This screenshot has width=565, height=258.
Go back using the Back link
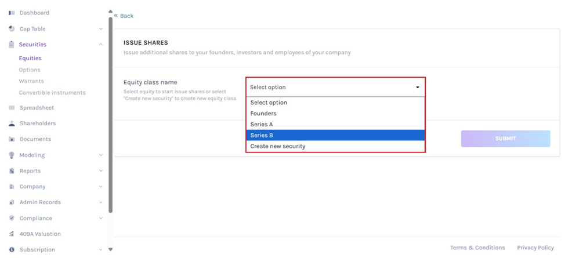[124, 16]
